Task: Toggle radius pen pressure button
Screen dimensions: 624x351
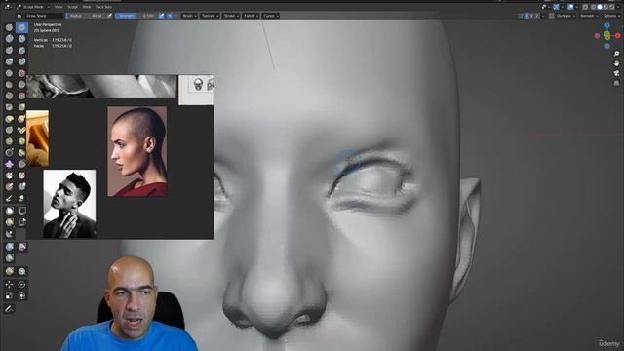Action: tap(110, 16)
